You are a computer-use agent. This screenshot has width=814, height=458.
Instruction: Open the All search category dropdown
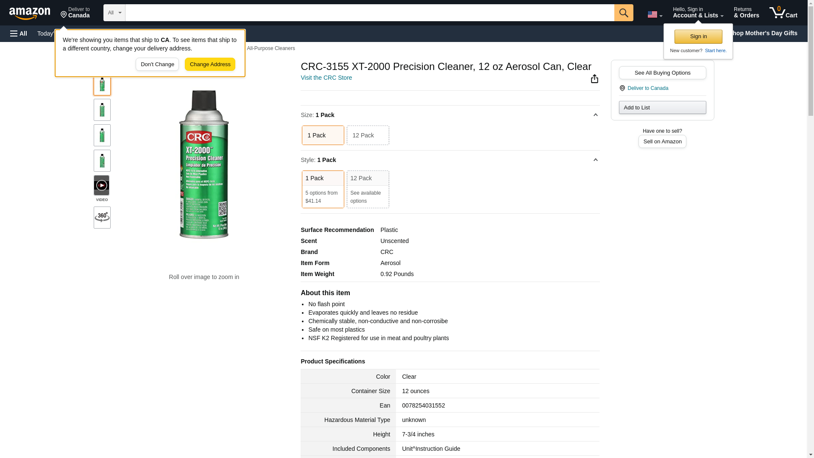(x=114, y=13)
